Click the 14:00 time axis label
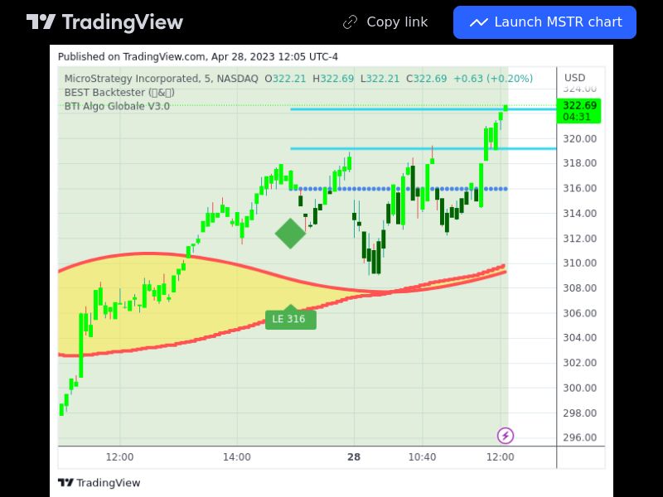The image size is (663, 497). tap(237, 457)
